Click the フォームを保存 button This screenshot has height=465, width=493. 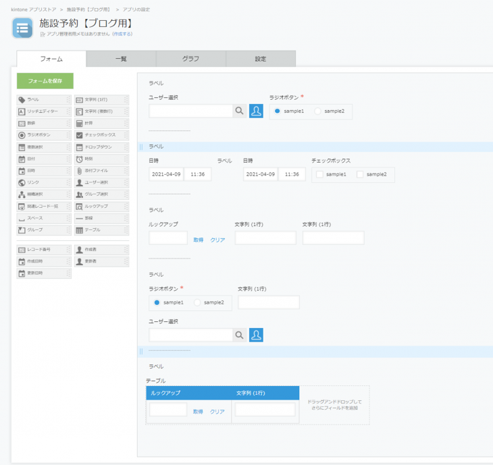pyautogui.click(x=45, y=81)
